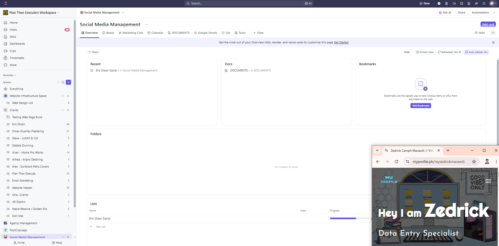499x246 pixels.
Task: Open the Team tab
Action: point(240,33)
